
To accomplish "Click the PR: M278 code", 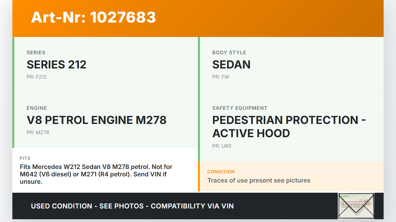I will (38, 132).
